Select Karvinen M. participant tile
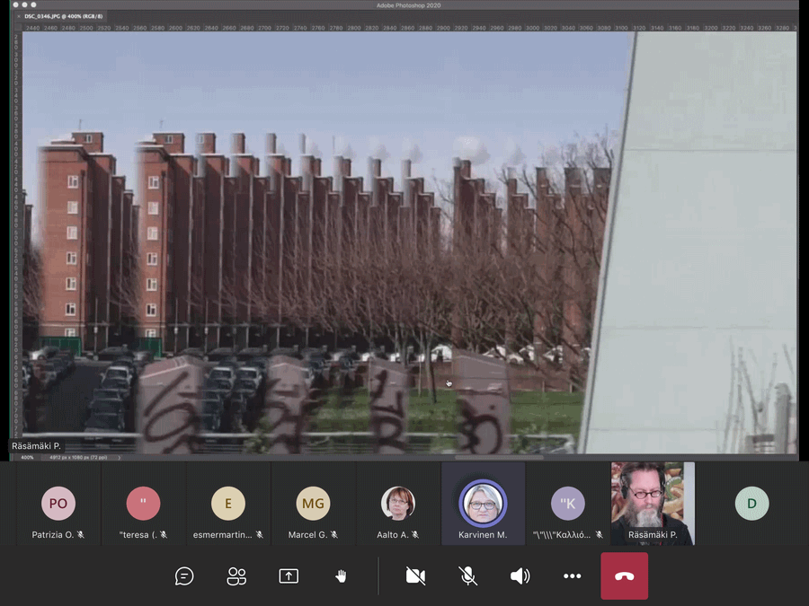 (x=483, y=504)
